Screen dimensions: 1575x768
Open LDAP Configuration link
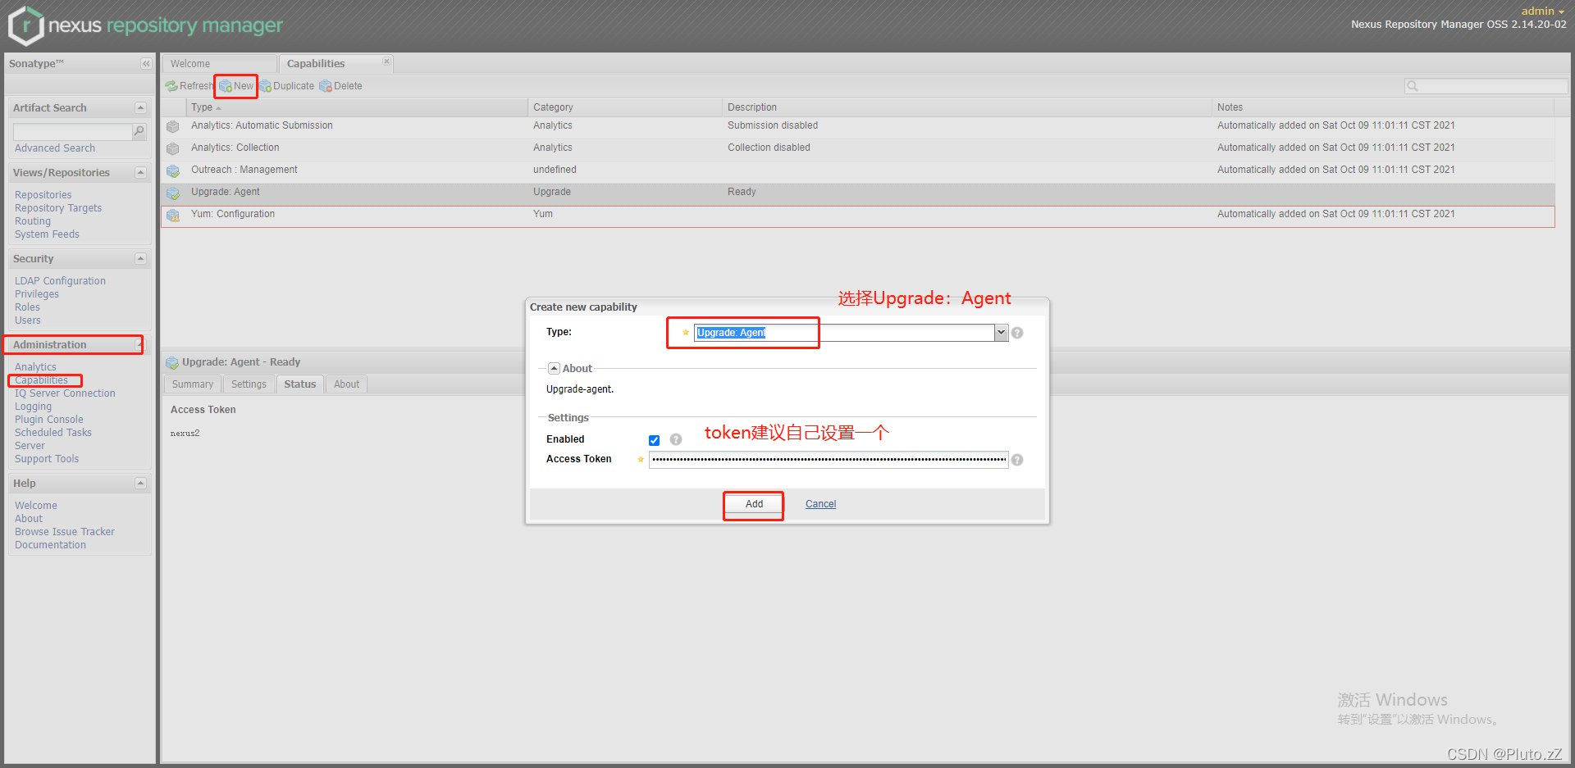pyautogui.click(x=60, y=281)
